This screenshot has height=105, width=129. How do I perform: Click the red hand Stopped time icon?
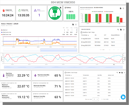(x=4, y=10)
